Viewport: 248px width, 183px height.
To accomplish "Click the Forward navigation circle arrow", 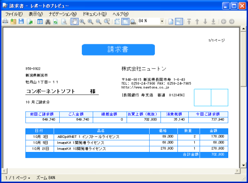I will point(232,22).
